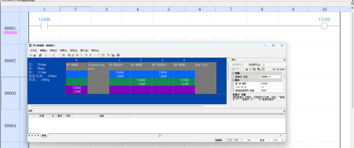Click the alphabetical sort icon in unit panel
Screen dimensions: 354x148
[238, 69]
